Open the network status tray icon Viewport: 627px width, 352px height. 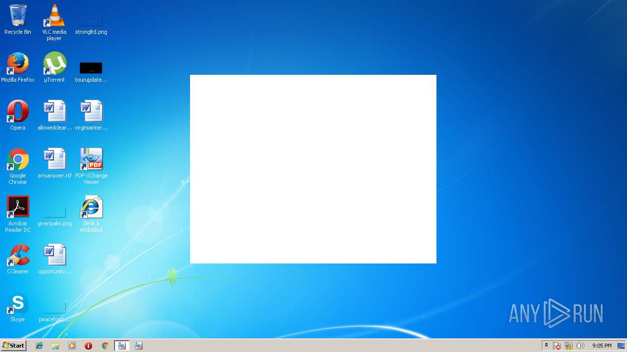[x=569, y=346]
